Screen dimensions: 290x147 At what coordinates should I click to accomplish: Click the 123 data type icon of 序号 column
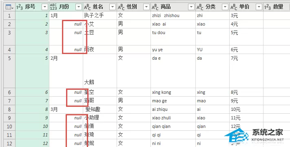point(20,7)
